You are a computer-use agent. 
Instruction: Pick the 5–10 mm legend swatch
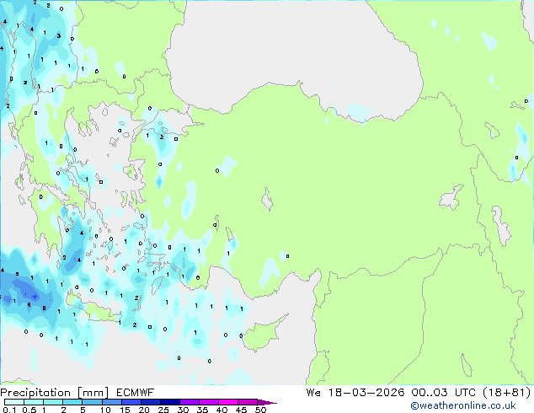(92, 402)
